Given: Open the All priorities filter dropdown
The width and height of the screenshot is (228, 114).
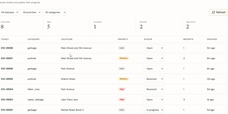Looking at the screenshot, I should point(31,12).
